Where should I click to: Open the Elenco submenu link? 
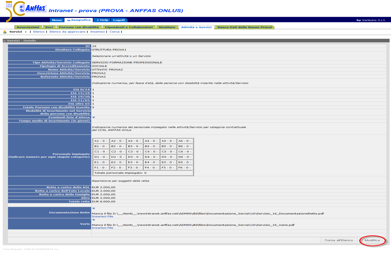[x=39, y=32]
